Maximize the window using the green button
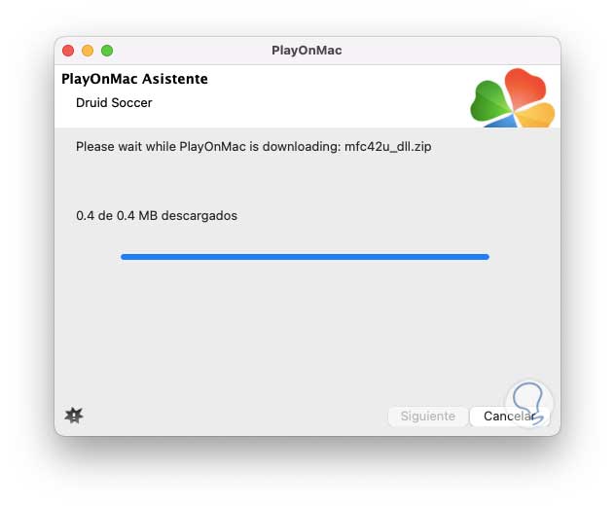 tap(107, 51)
